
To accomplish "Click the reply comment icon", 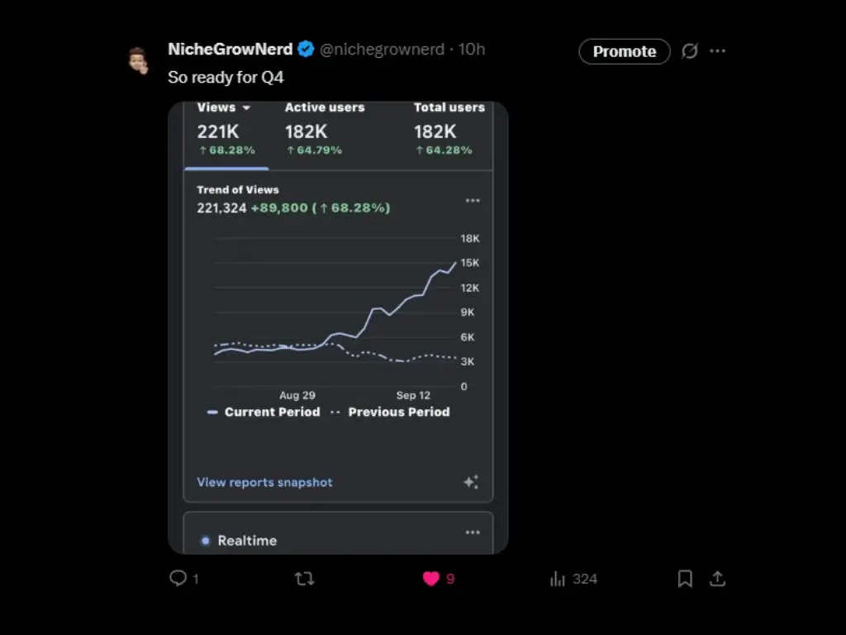I will (x=178, y=579).
